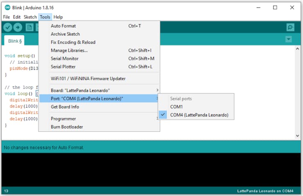Viewport: 303px width, 196px height.
Task: Click the editor scrollbar up arrow
Action: 298,49
